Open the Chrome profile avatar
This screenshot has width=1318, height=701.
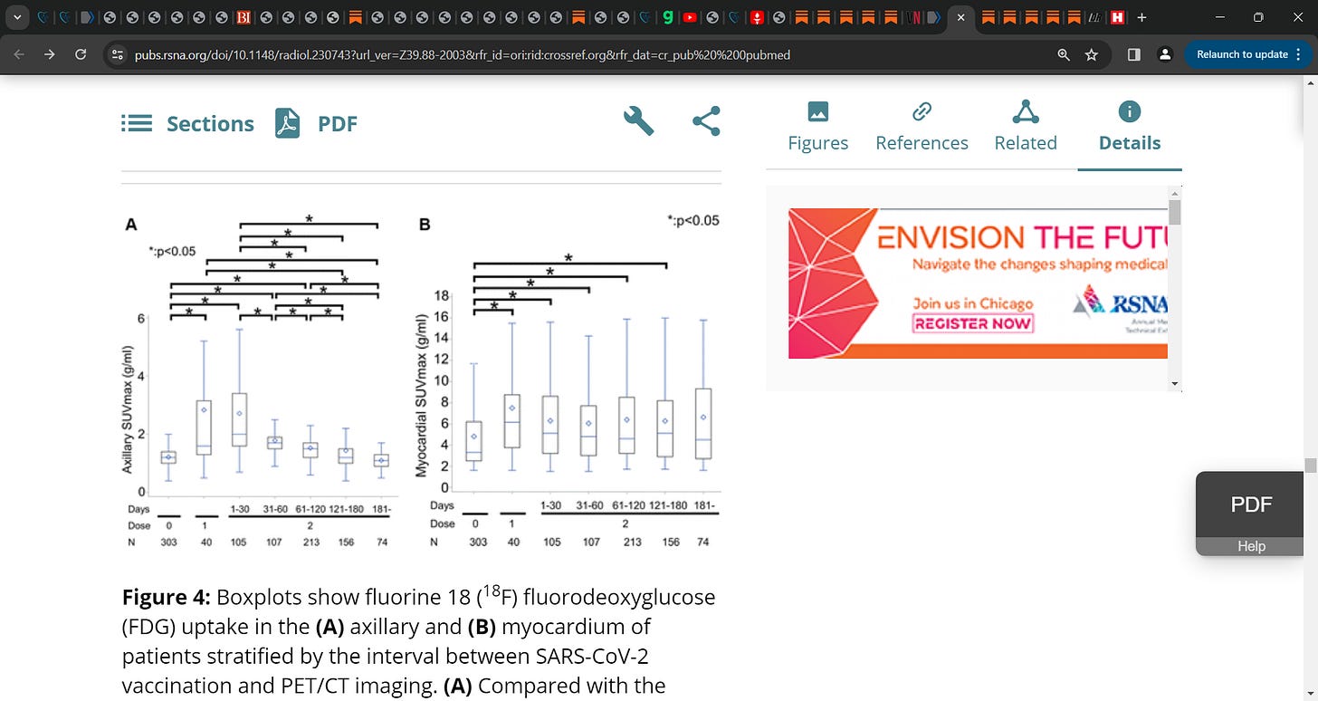click(x=1165, y=54)
